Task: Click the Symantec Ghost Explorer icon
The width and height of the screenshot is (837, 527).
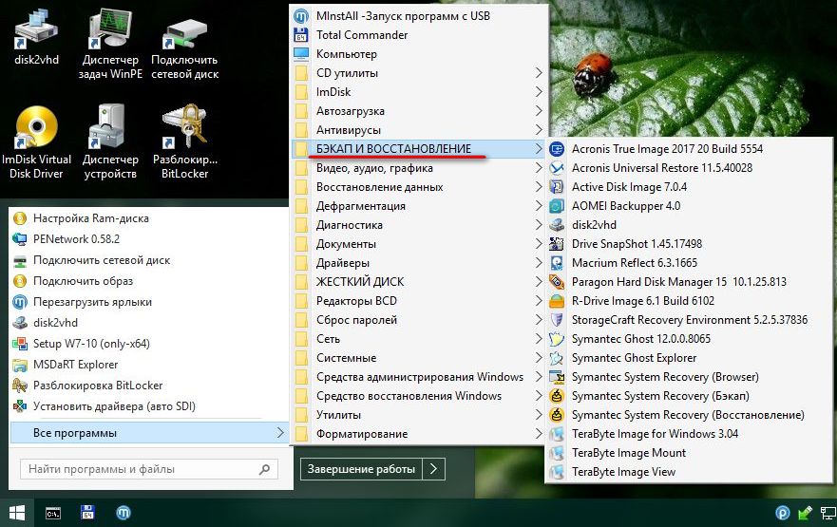Action: (557, 358)
